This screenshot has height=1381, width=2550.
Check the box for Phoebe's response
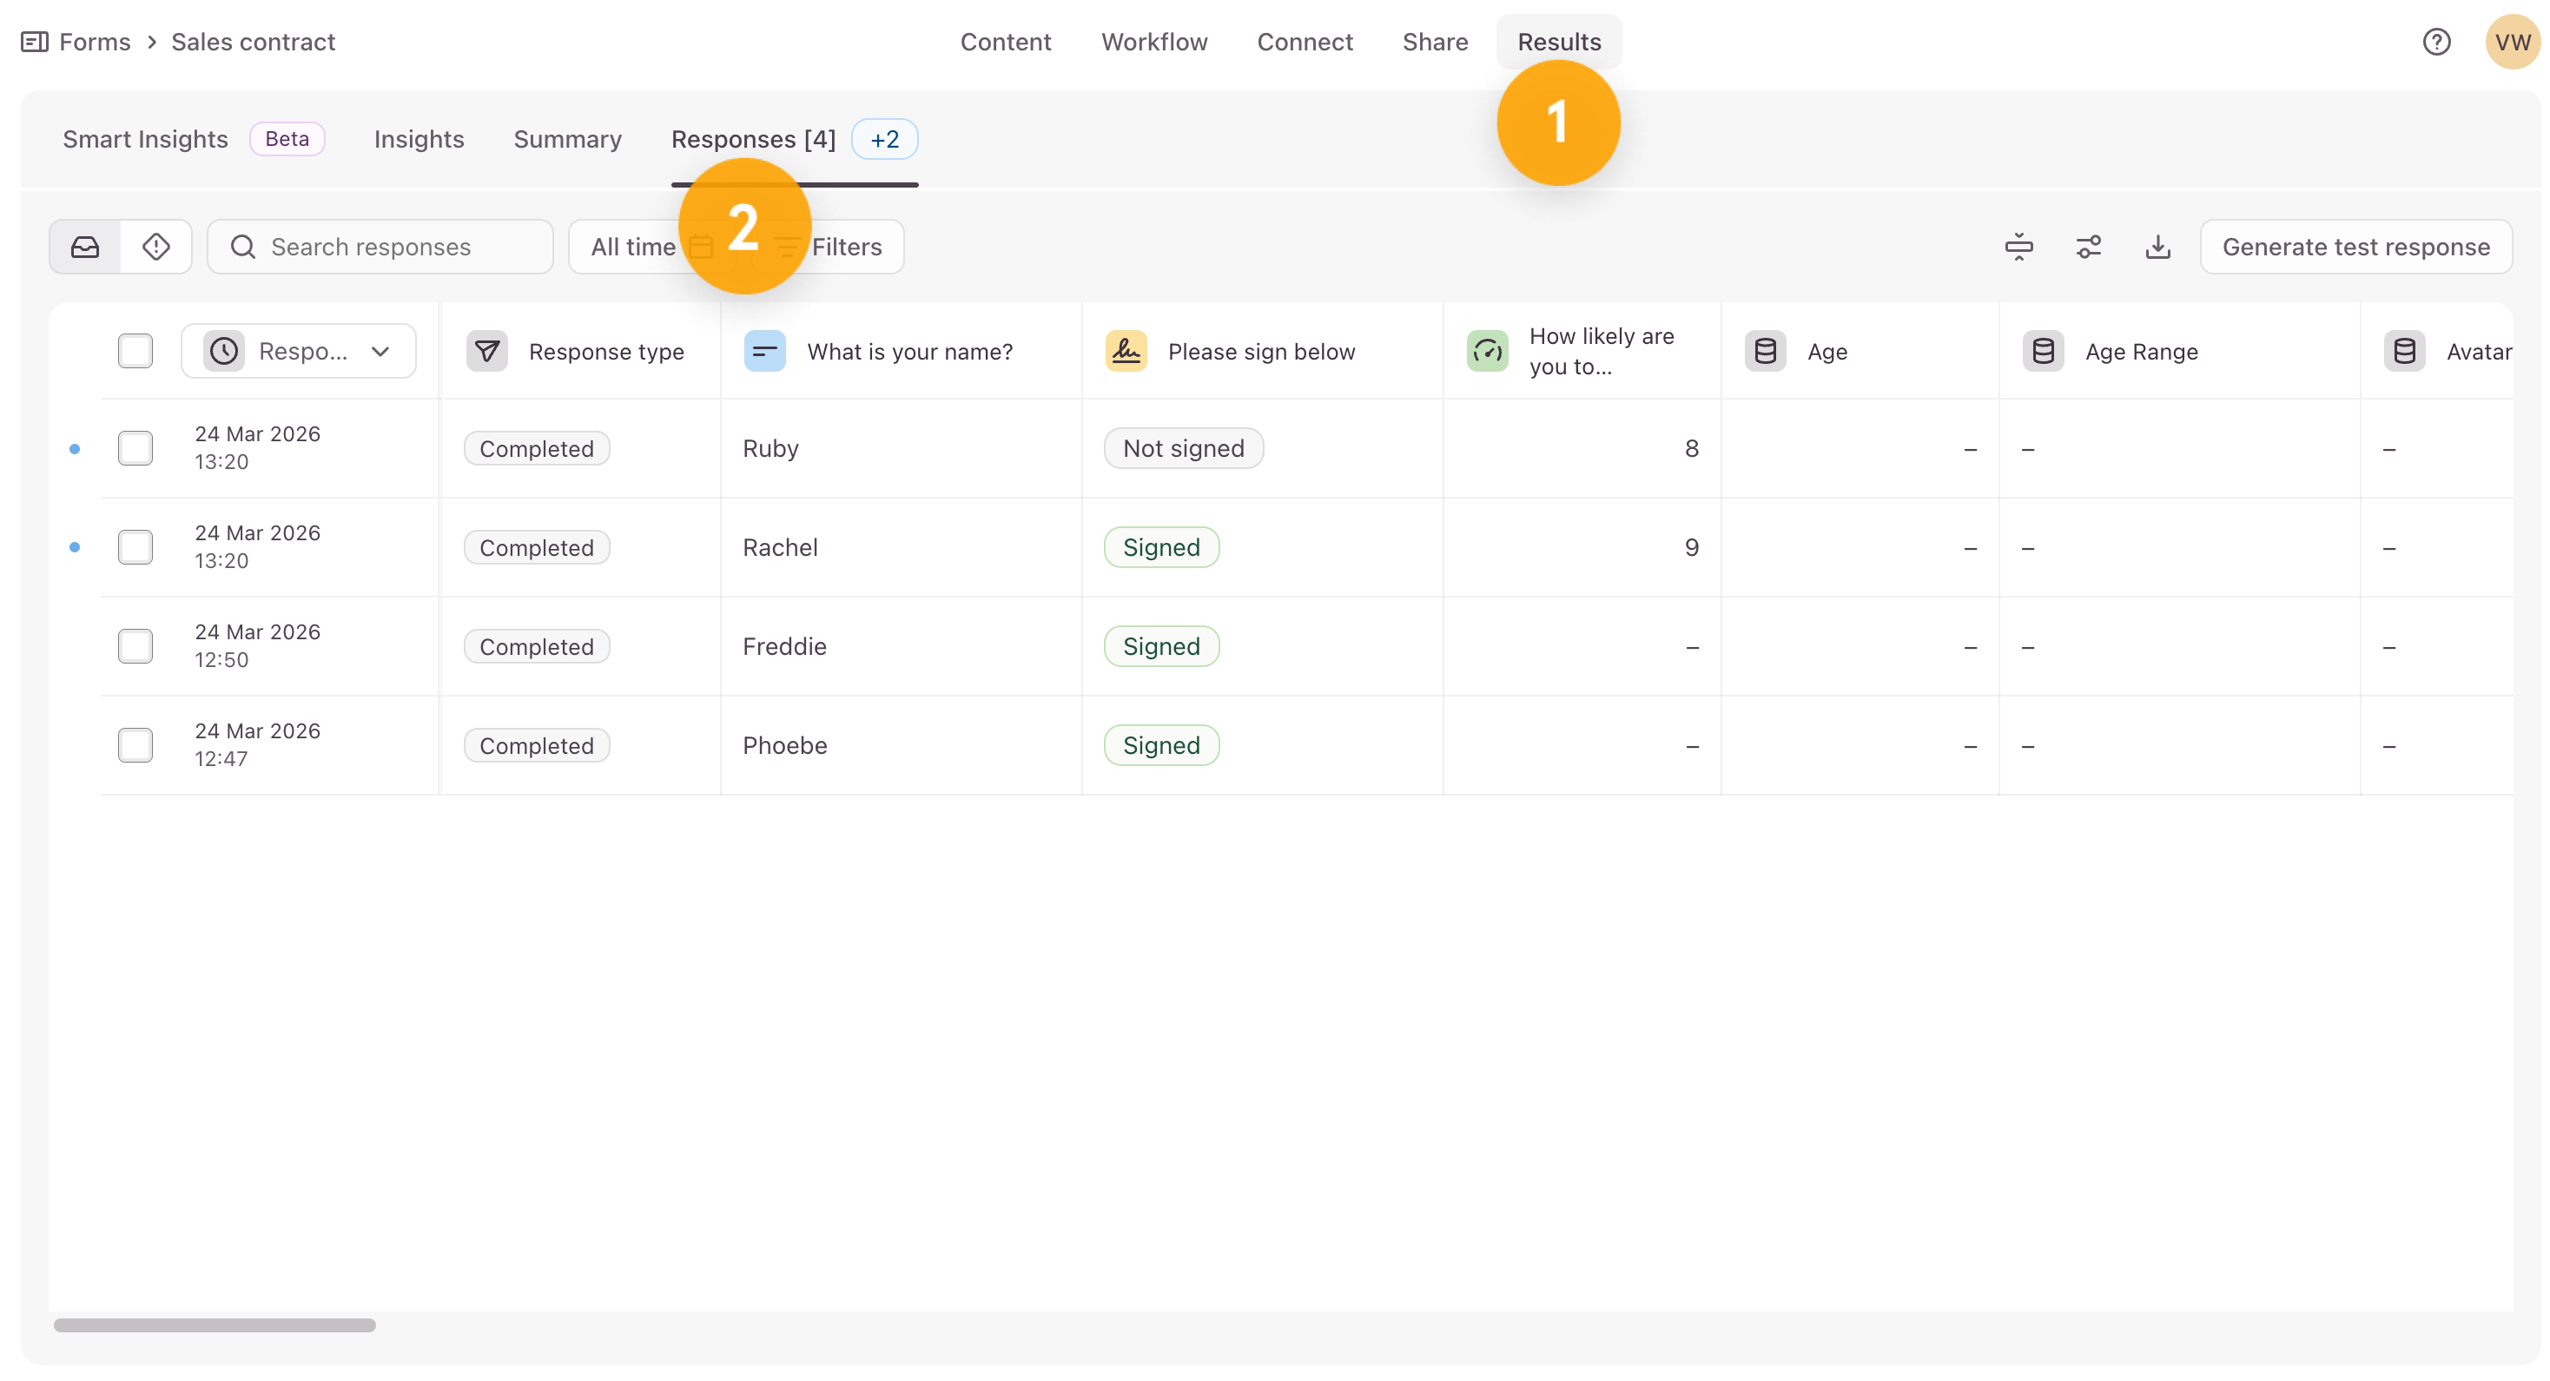[x=135, y=745]
